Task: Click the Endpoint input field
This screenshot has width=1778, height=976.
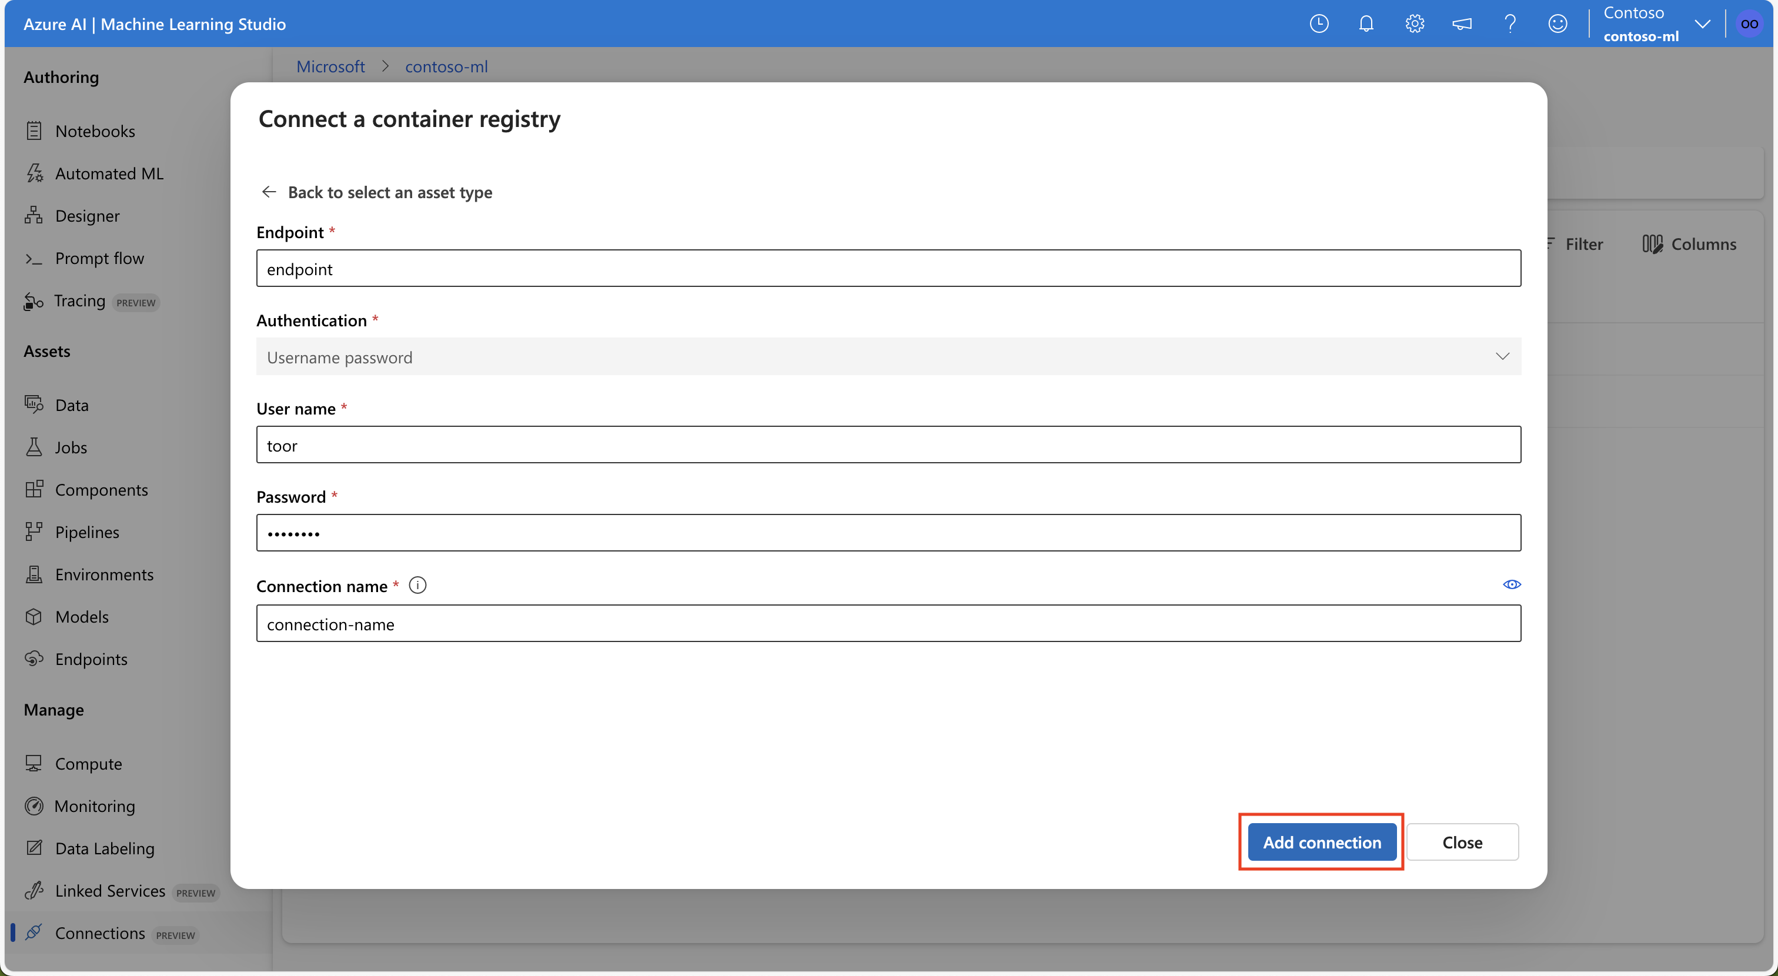Action: pos(888,267)
